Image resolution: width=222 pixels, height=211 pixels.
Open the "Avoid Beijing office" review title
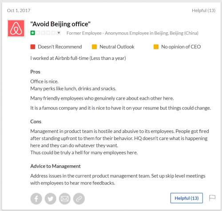(x=60, y=24)
